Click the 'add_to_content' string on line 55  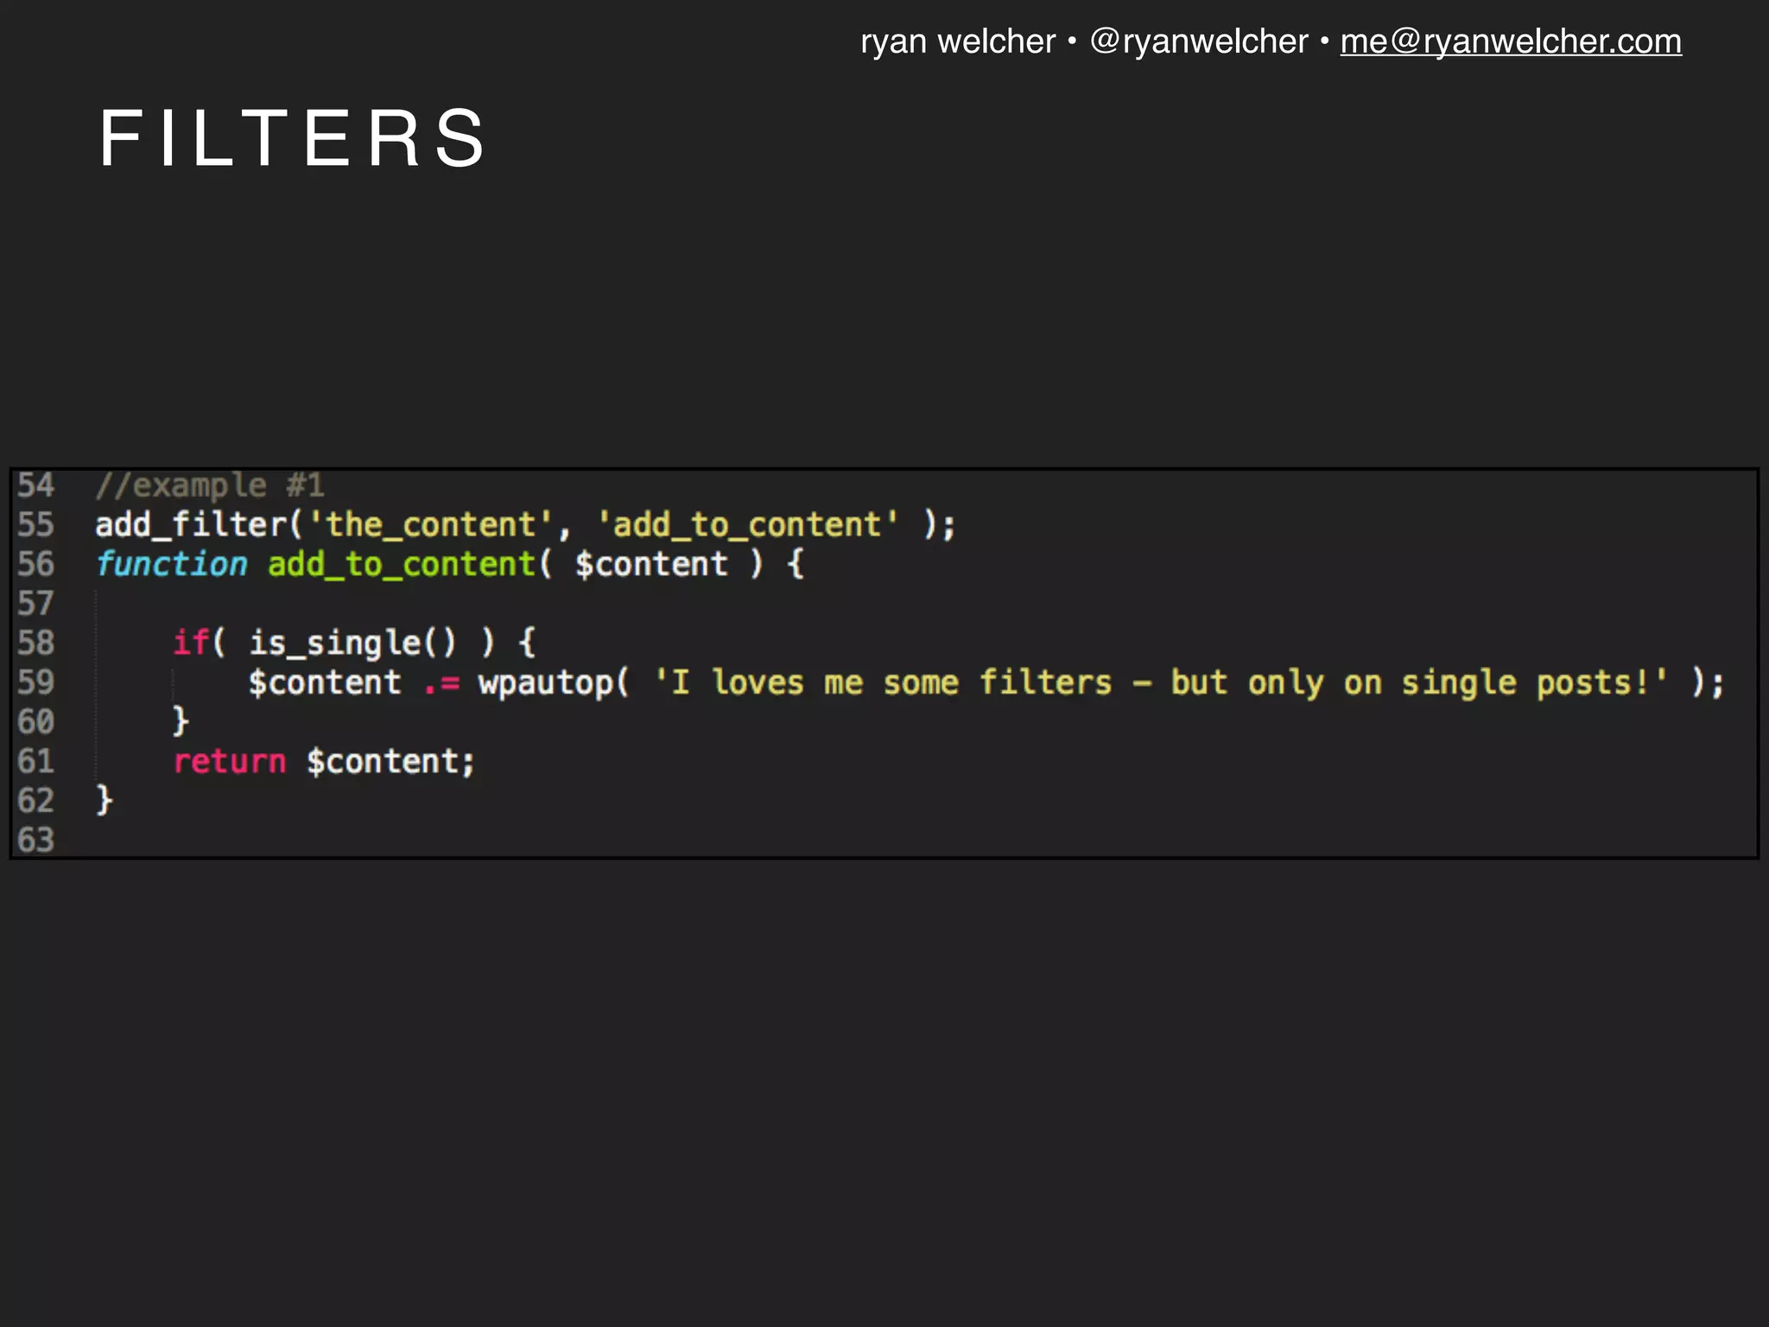point(747,524)
